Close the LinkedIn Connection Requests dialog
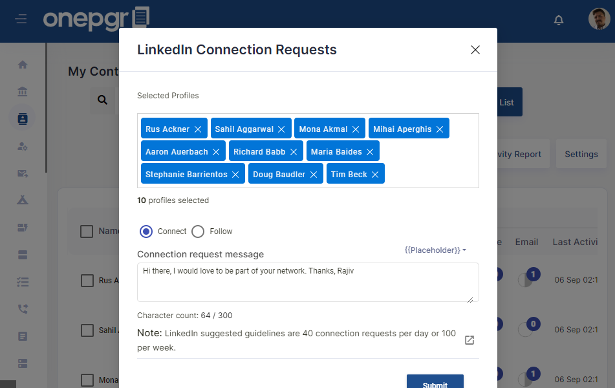Screen dimensions: 615x388 475,50
